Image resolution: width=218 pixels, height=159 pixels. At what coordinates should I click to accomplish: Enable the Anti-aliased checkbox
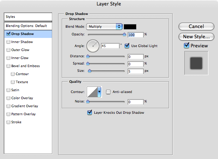pyautogui.click(x=108, y=92)
